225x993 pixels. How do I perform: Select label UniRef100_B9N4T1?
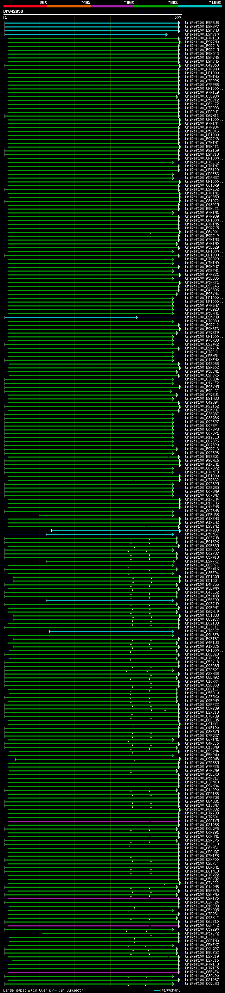202,147
